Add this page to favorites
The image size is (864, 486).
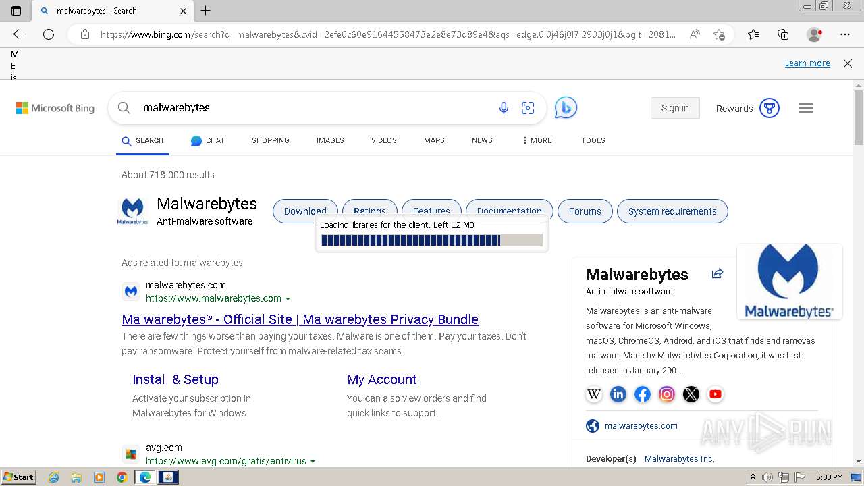[719, 34]
